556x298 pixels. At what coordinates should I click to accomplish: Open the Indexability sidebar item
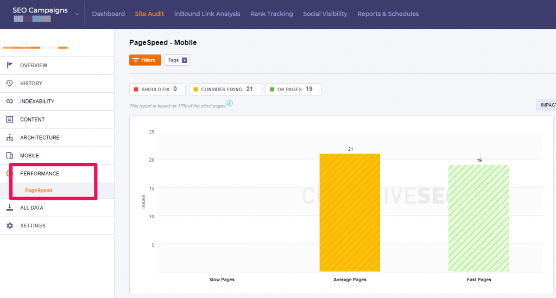click(x=57, y=102)
